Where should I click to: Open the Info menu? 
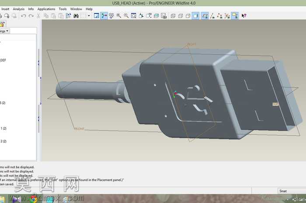click(x=31, y=9)
